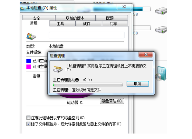
Task: Click the 磁盘清理(D) button
Action: tap(112, 101)
